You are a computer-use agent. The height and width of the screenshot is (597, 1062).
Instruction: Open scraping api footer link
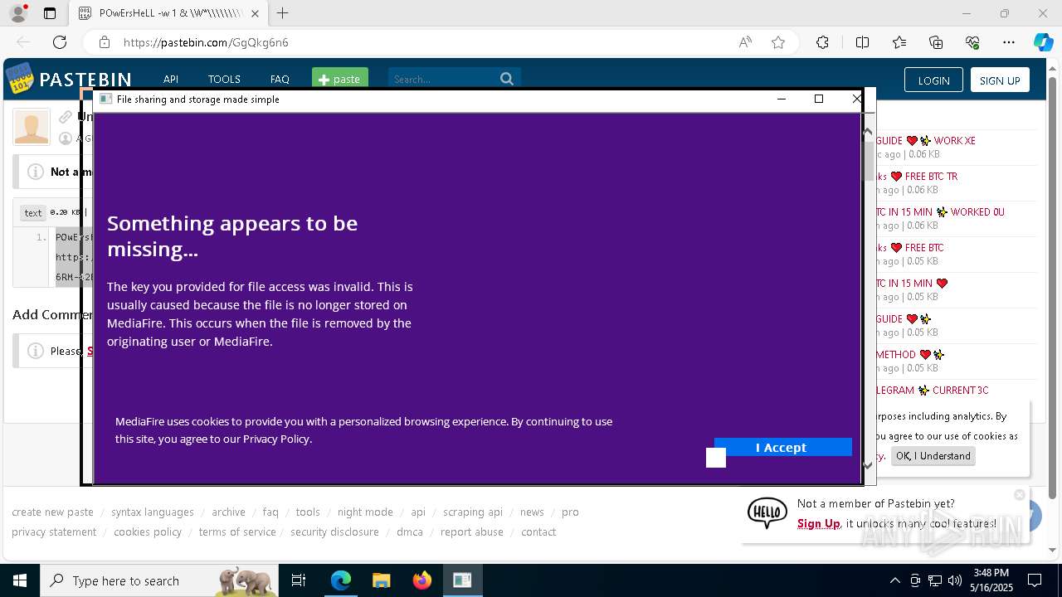(x=473, y=512)
